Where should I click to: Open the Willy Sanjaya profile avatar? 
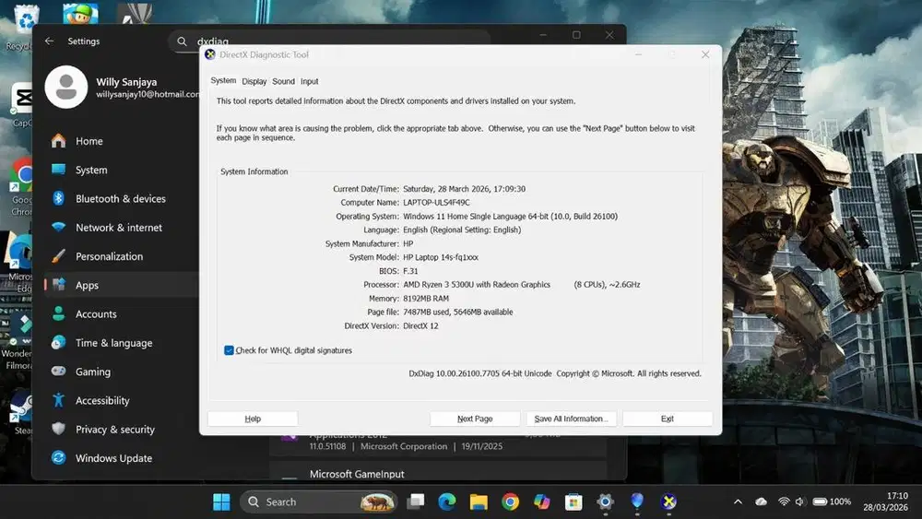[65, 87]
